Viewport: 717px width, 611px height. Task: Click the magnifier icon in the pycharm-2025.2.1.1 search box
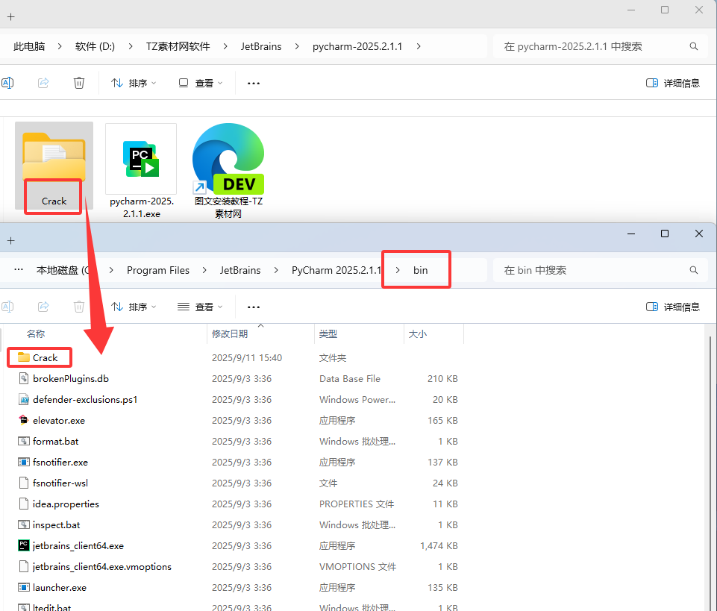click(x=694, y=46)
